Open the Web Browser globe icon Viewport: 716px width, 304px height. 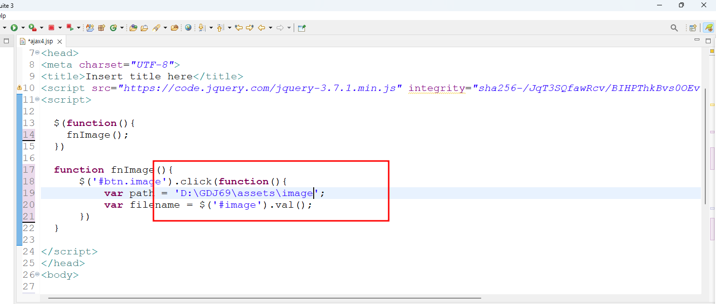click(188, 28)
